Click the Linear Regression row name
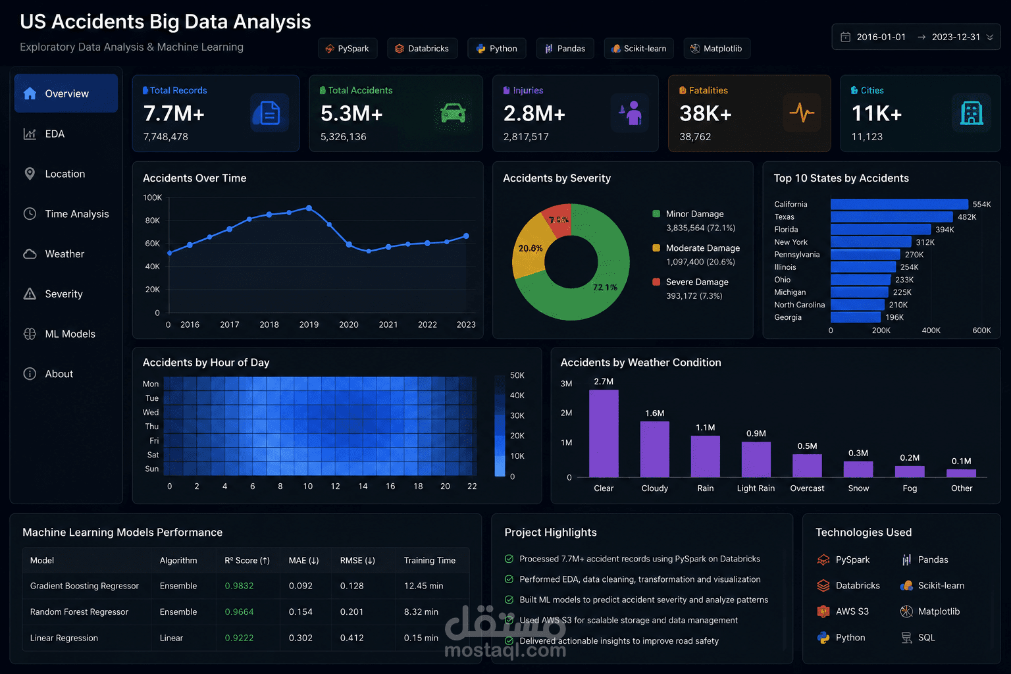 point(64,638)
